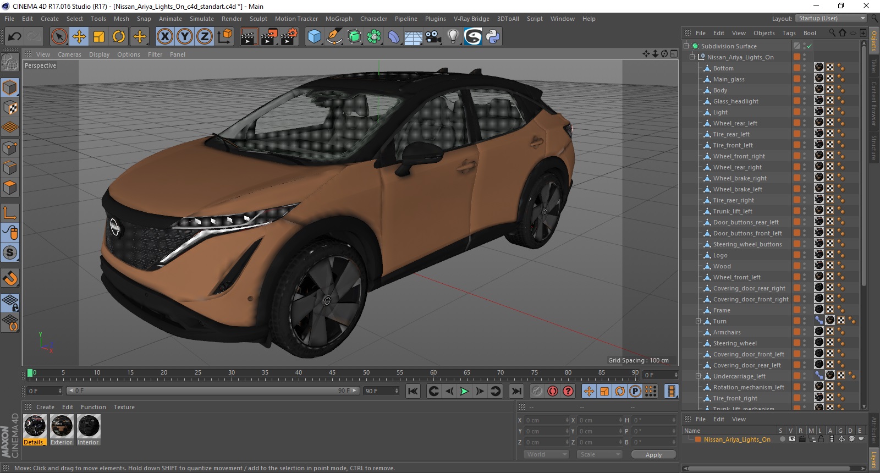This screenshot has height=473, width=880.
Task: Add a Camera object from toolbar
Action: click(433, 37)
